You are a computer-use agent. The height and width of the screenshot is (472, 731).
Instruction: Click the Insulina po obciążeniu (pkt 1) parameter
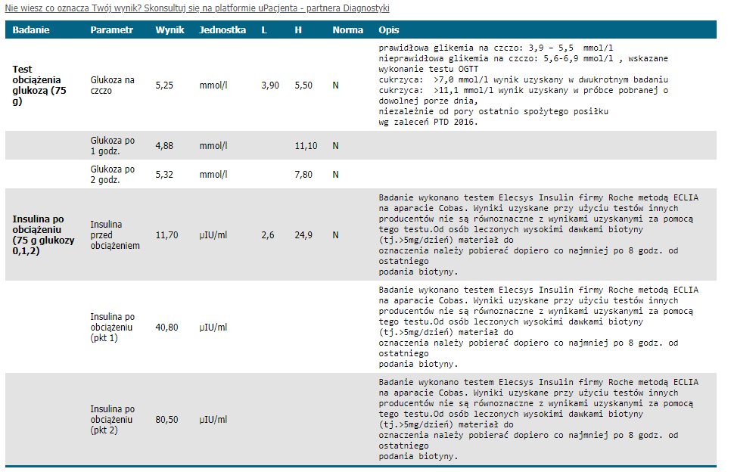click(x=112, y=327)
